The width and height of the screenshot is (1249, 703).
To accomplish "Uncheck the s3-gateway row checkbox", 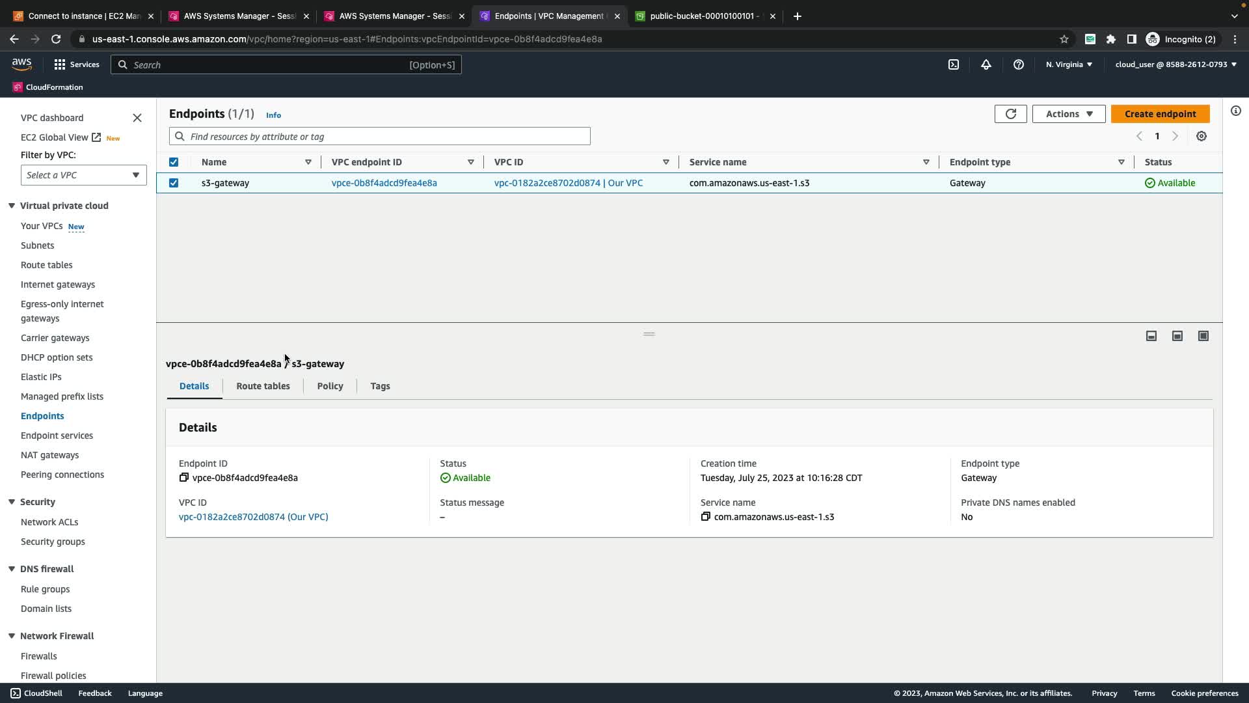I will [x=174, y=183].
